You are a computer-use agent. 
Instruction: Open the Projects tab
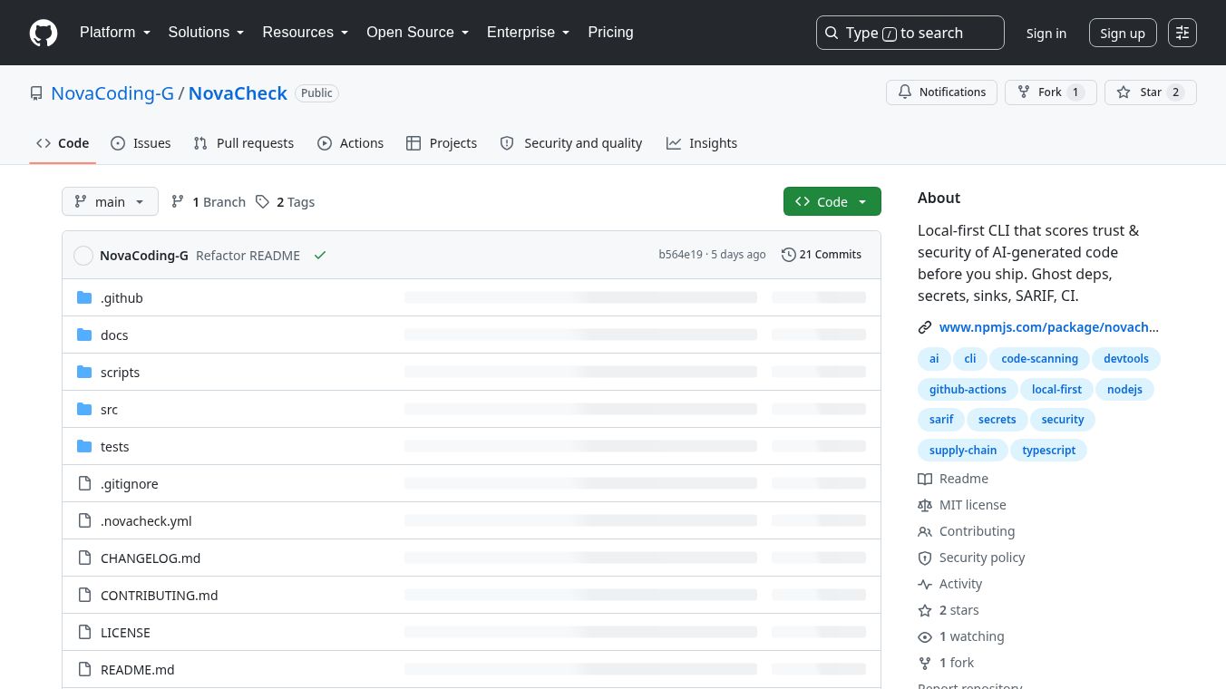[442, 143]
